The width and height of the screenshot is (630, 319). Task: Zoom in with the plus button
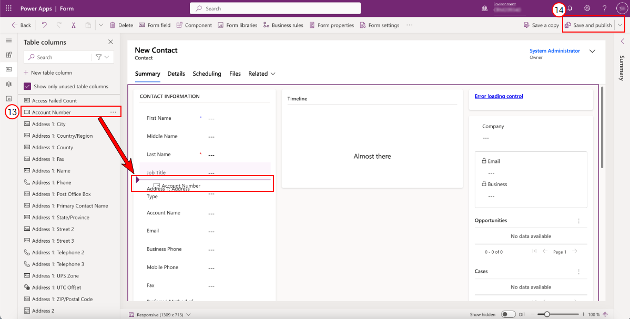coord(584,314)
